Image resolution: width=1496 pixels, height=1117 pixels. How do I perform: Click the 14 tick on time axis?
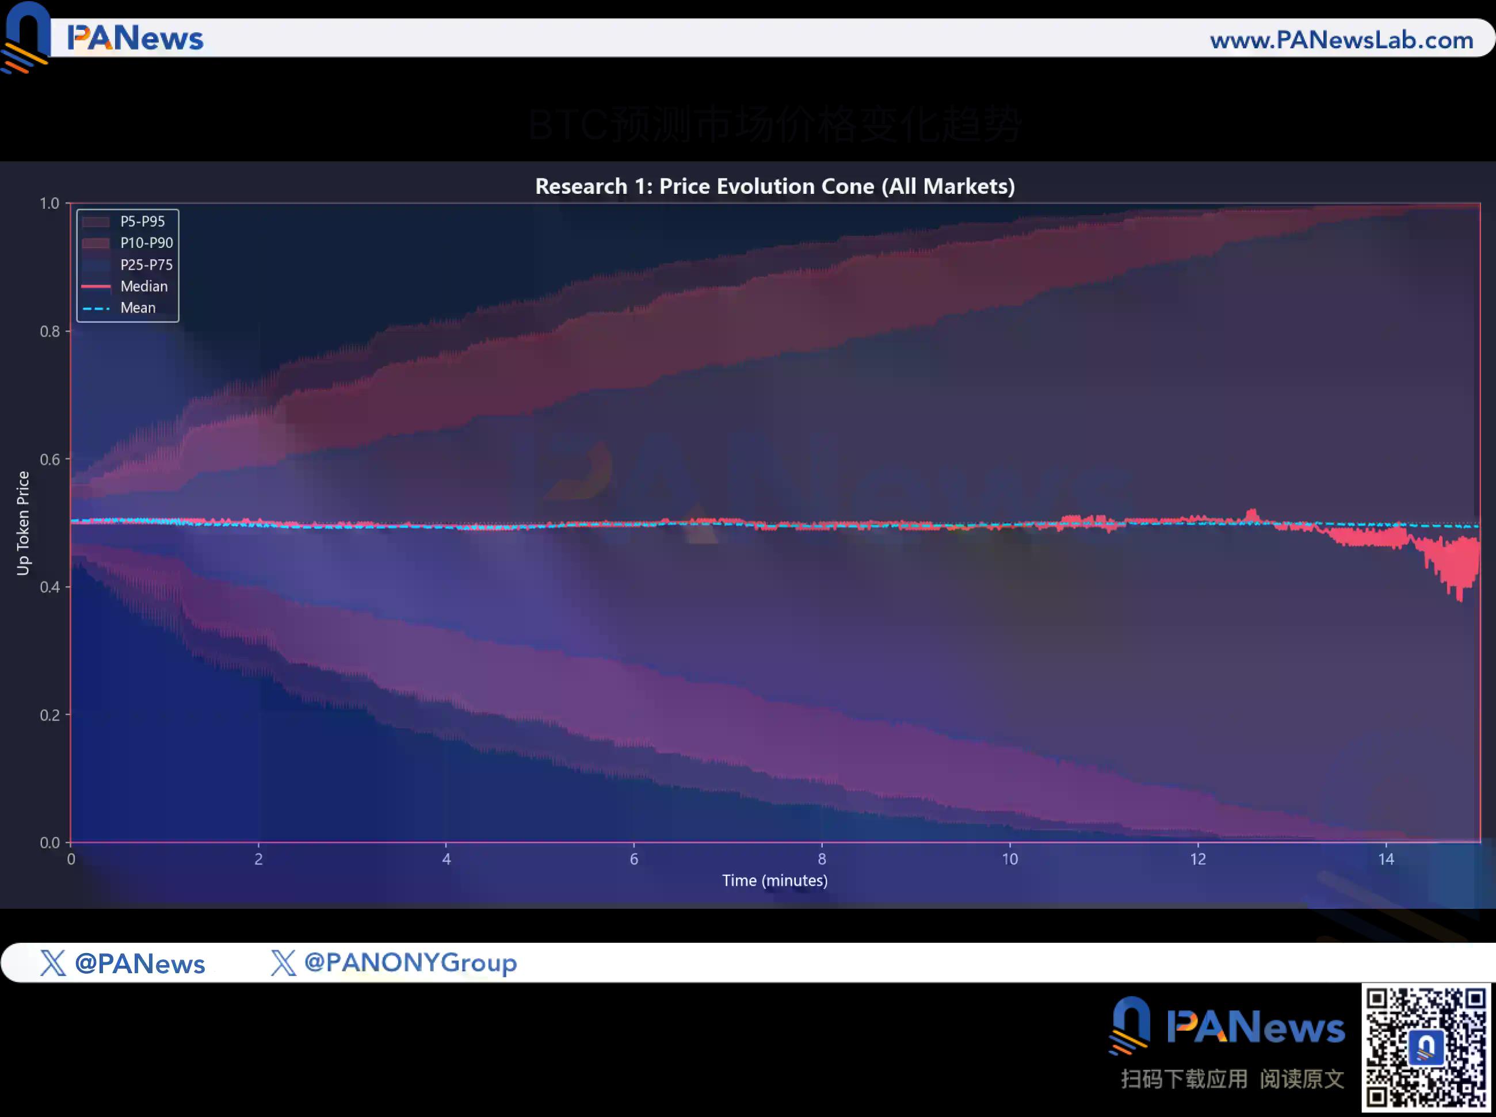1386,859
